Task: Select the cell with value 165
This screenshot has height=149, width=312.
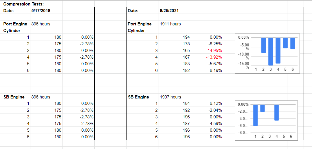Action: (x=186, y=51)
